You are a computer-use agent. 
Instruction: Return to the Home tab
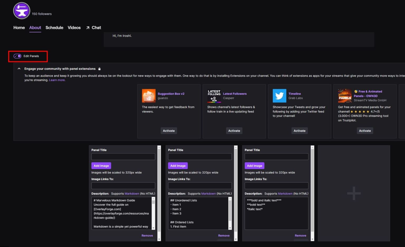19,28
